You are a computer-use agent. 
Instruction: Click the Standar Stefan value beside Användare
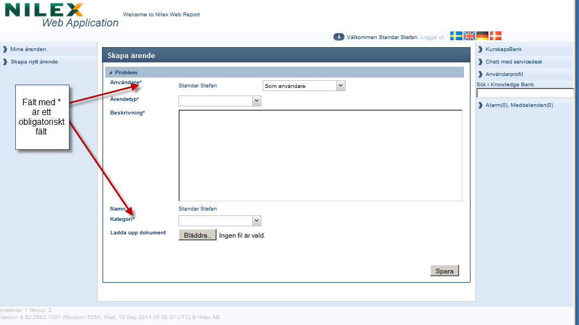point(198,85)
